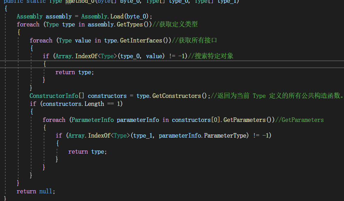Click the foreach keyword before Type value
This screenshot has height=201, width=344.
coord(41,40)
